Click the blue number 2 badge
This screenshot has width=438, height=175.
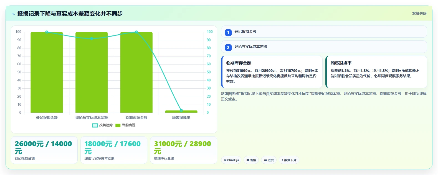click(x=228, y=48)
